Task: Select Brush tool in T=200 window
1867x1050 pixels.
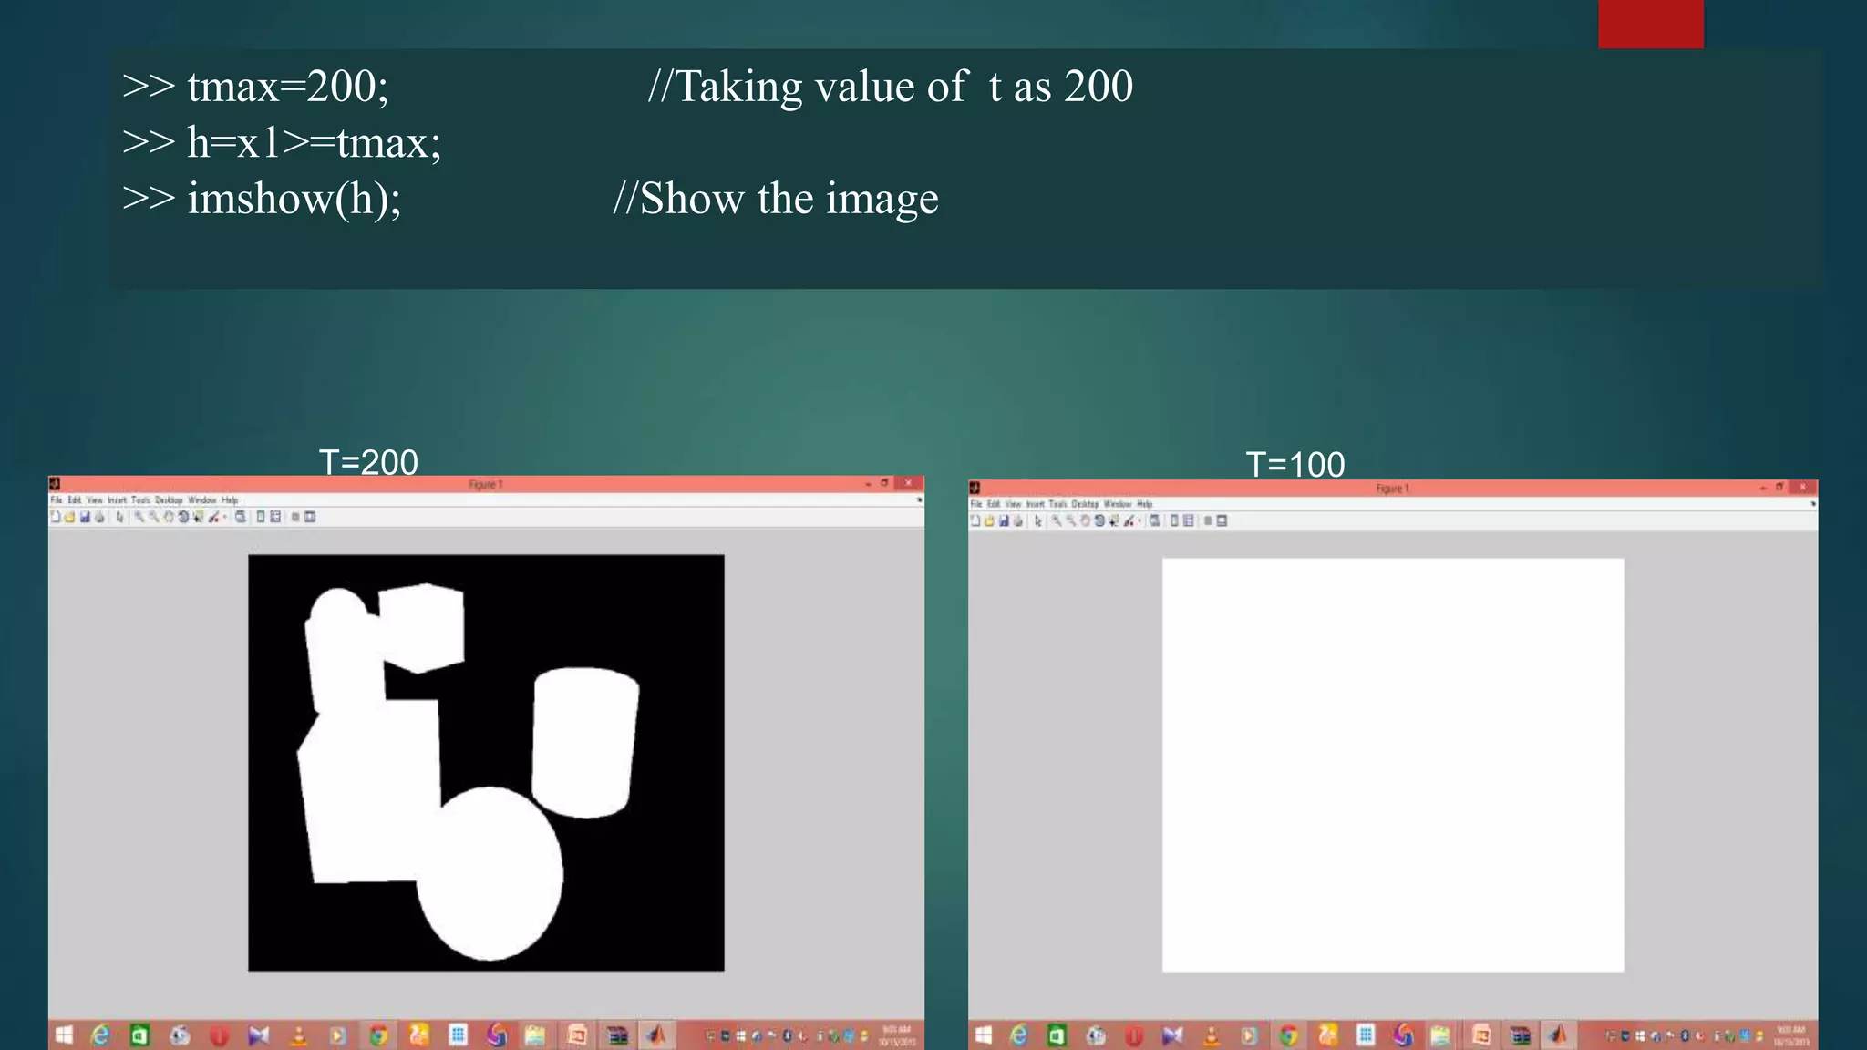Action: 213,517
